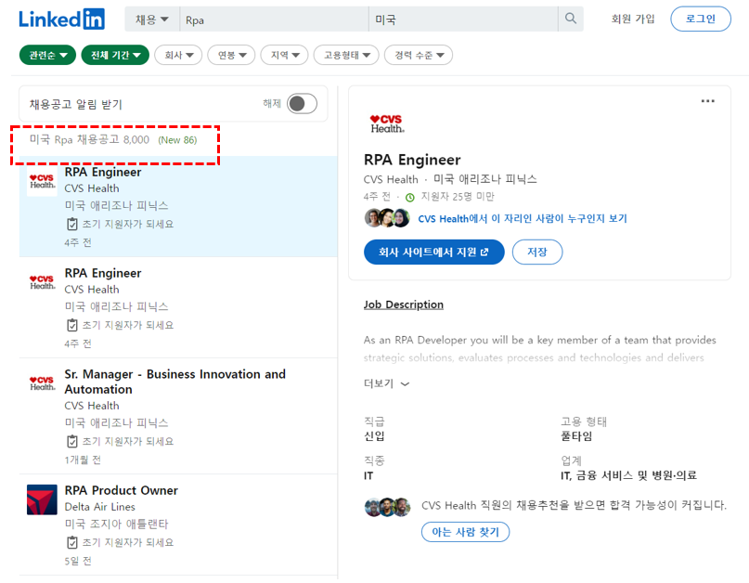Open the second RPA Engineer listing title
749x583 pixels.
(103, 273)
